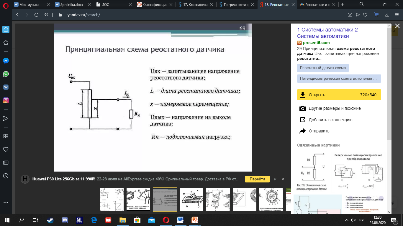Screen dimensions: 403x226
Task: Open the browser downloads icon
Action: [x=387, y=15]
